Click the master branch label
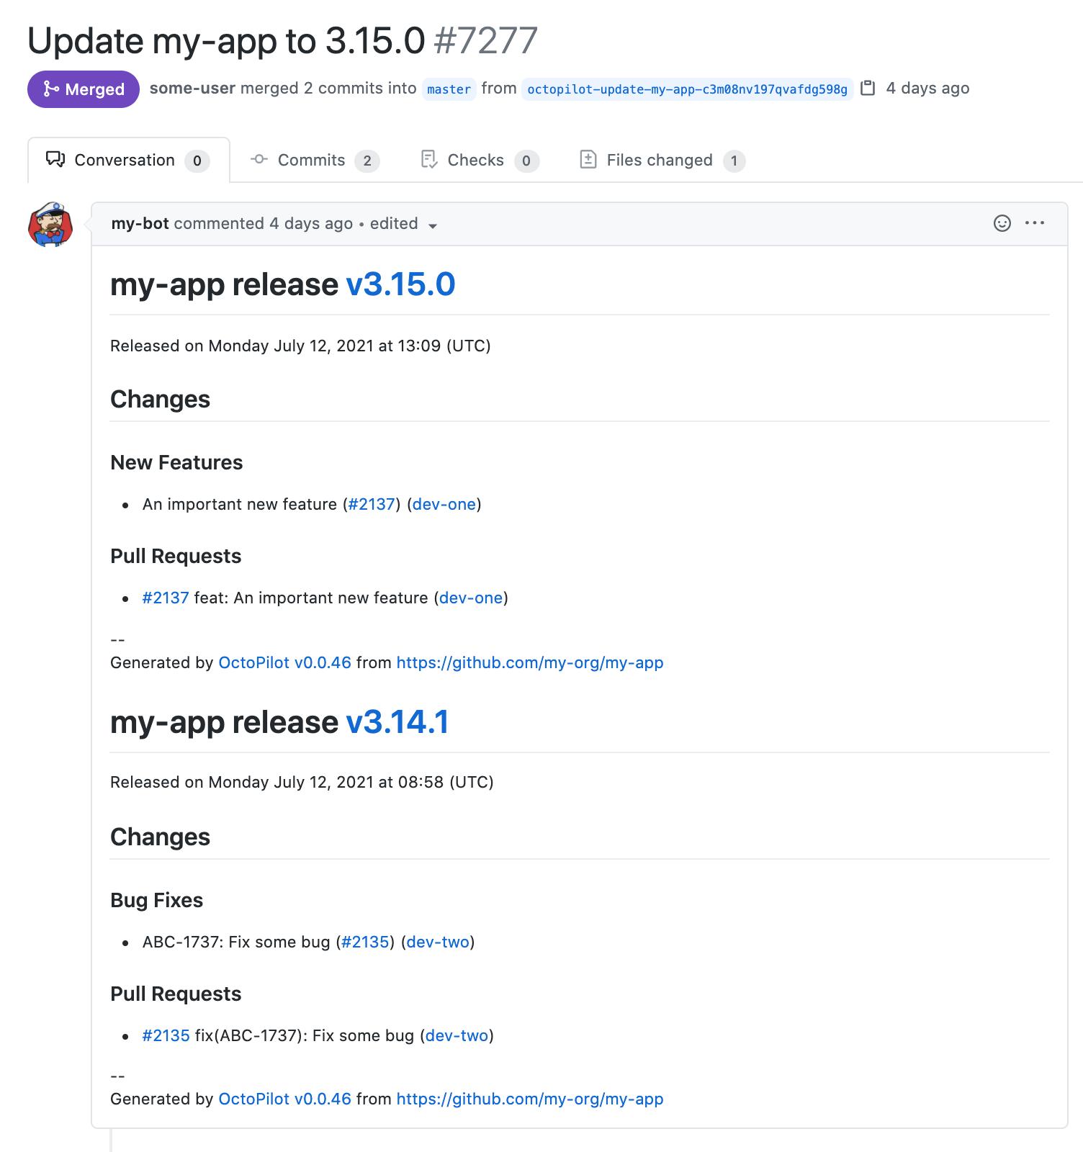Screen dimensions: 1083x1152 tap(449, 89)
